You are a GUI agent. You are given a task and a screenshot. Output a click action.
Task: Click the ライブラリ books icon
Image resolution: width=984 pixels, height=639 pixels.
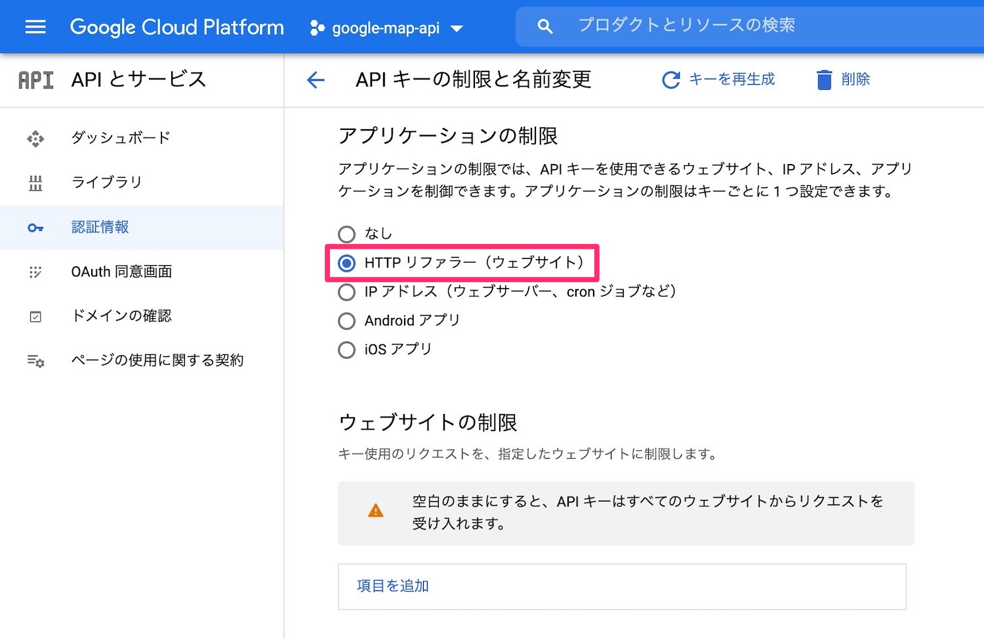(x=35, y=183)
